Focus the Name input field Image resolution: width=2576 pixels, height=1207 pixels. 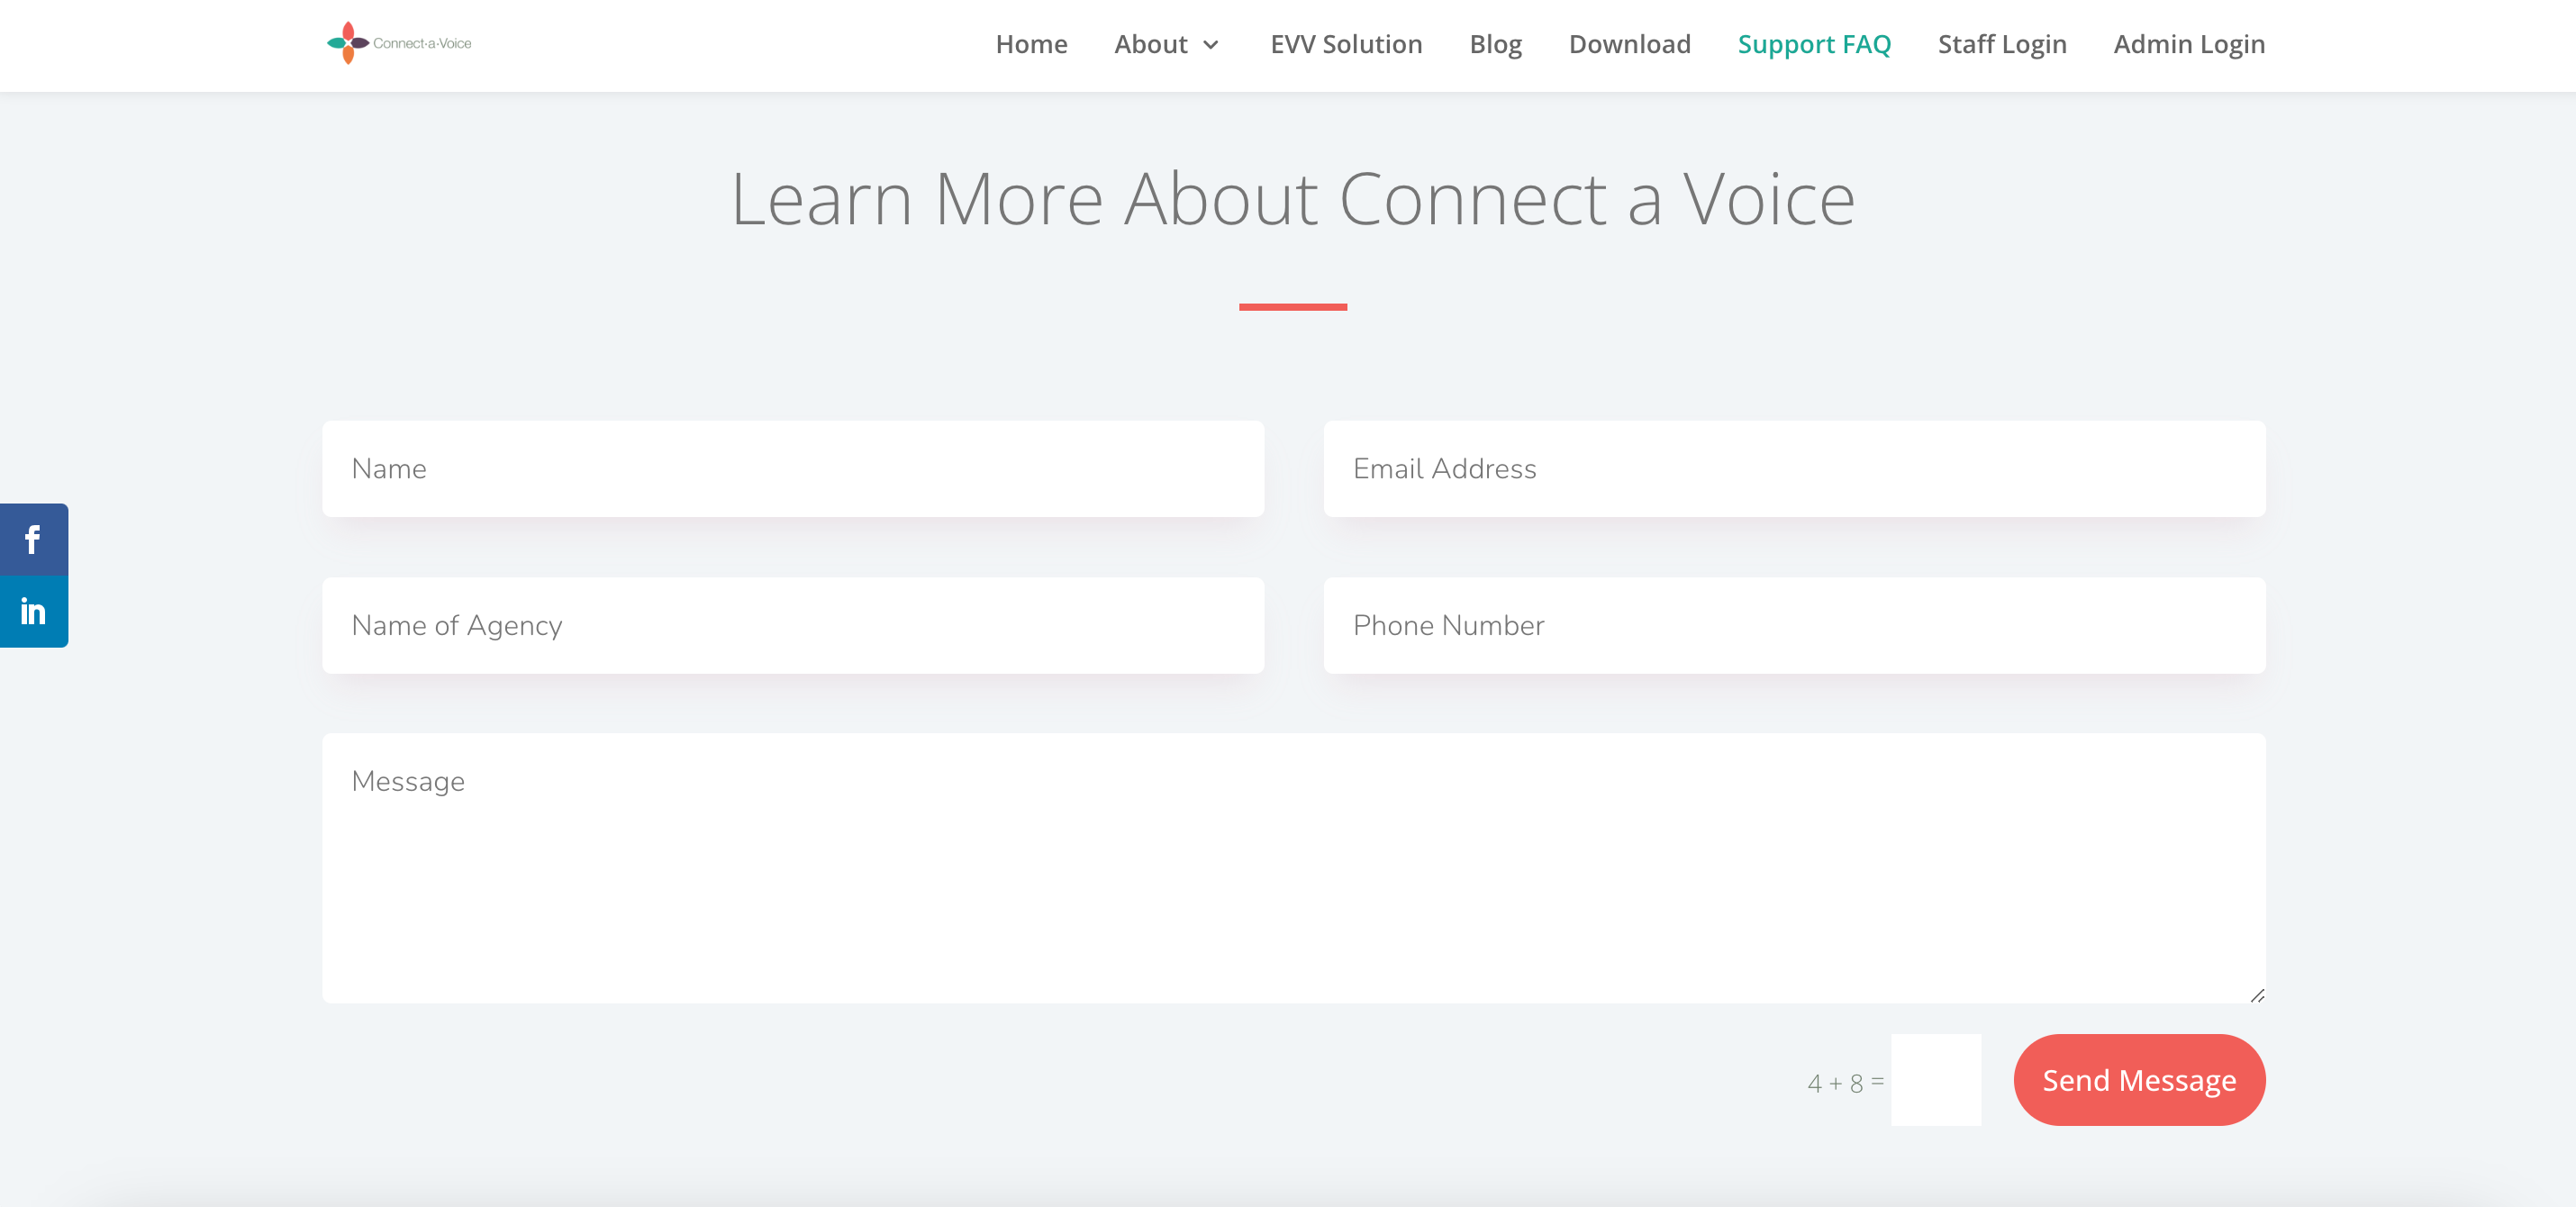coord(792,469)
